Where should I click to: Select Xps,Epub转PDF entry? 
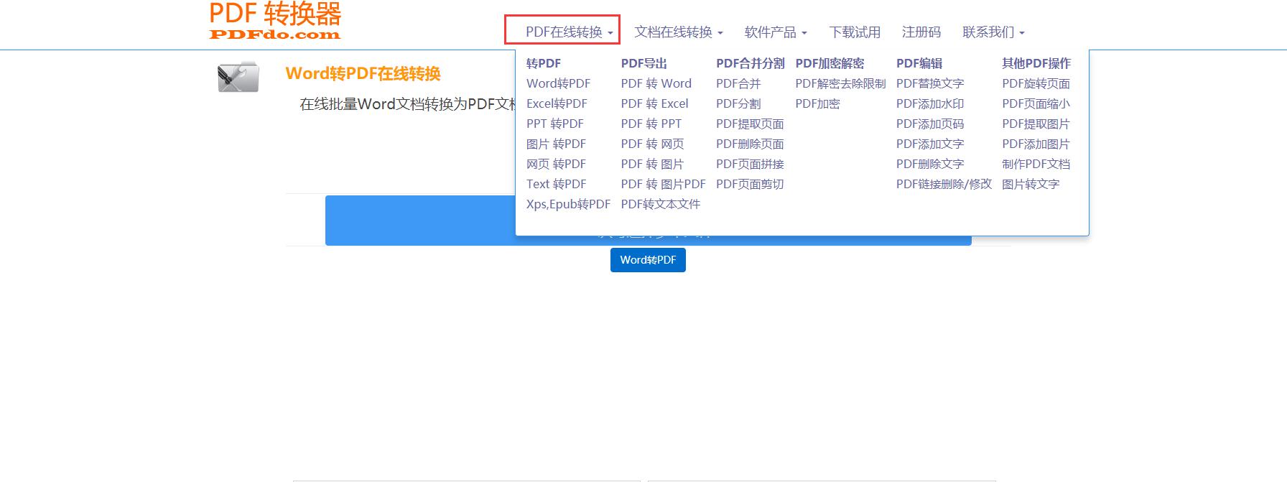tap(568, 204)
